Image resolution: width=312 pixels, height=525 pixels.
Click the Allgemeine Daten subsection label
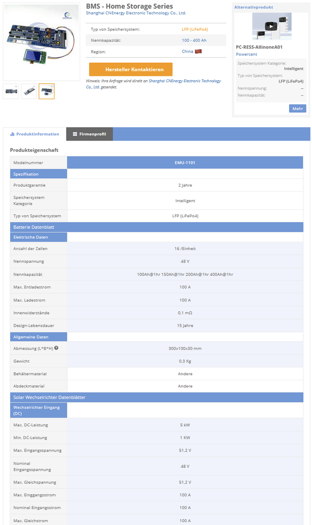38,337
